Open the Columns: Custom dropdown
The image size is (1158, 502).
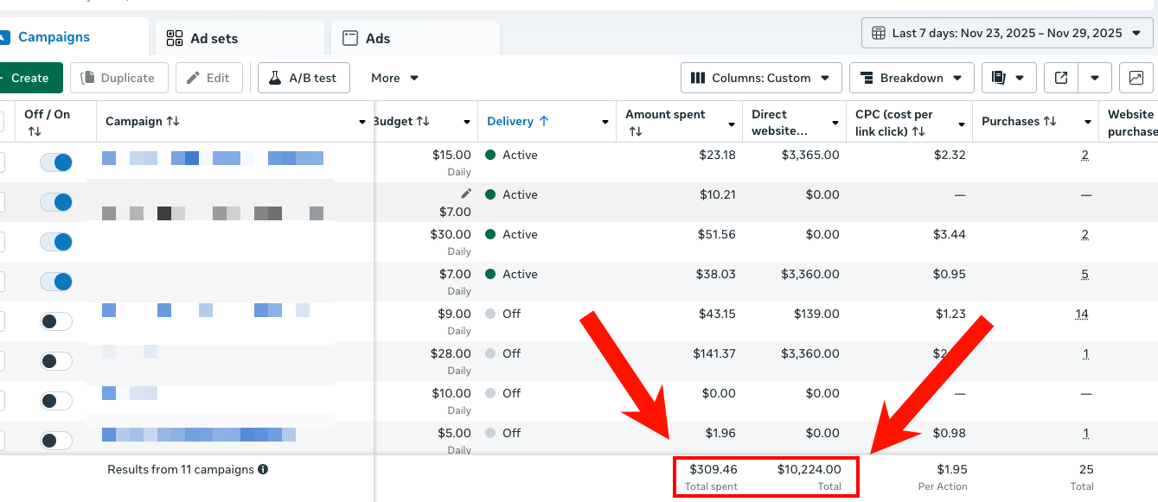(761, 78)
